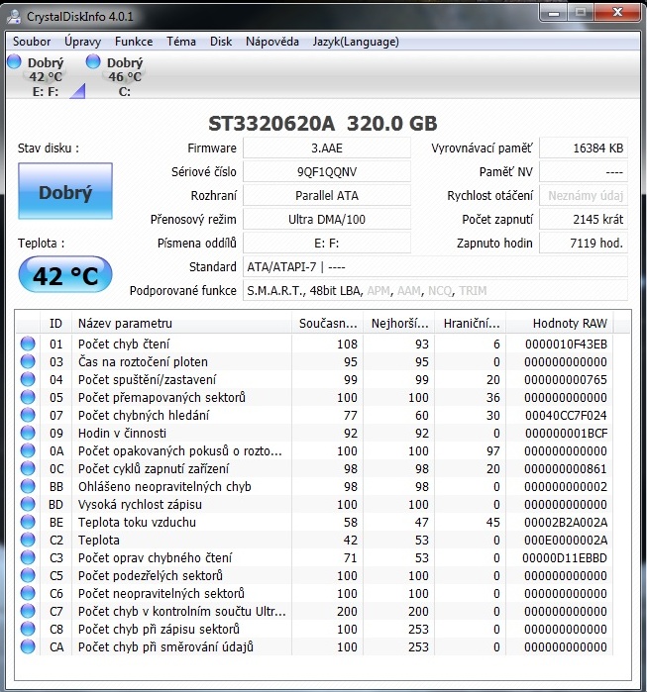Viewport: 647px width, 692px height.
Task: Click status orb for ID BB row
Action: [28, 486]
